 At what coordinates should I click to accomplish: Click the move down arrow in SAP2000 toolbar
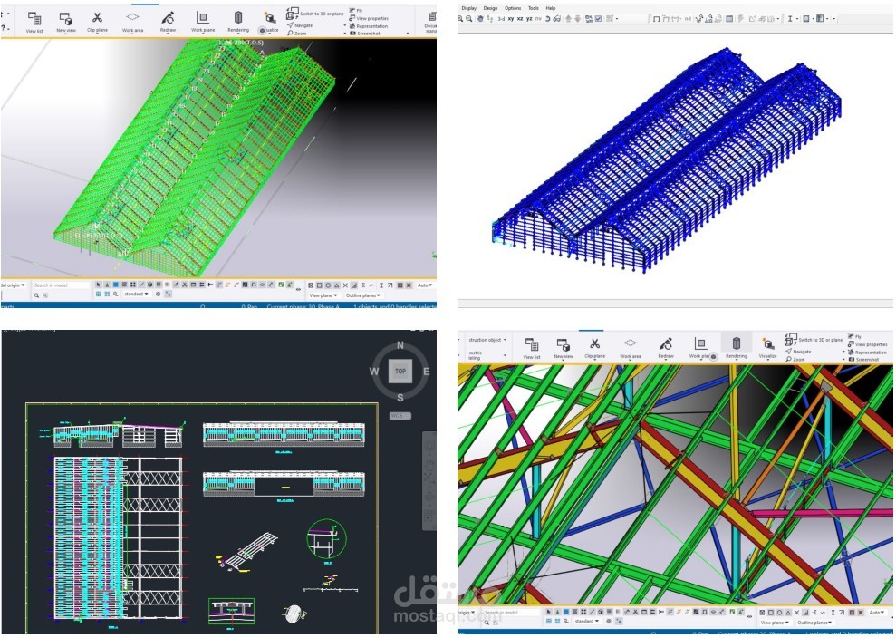coord(578,18)
